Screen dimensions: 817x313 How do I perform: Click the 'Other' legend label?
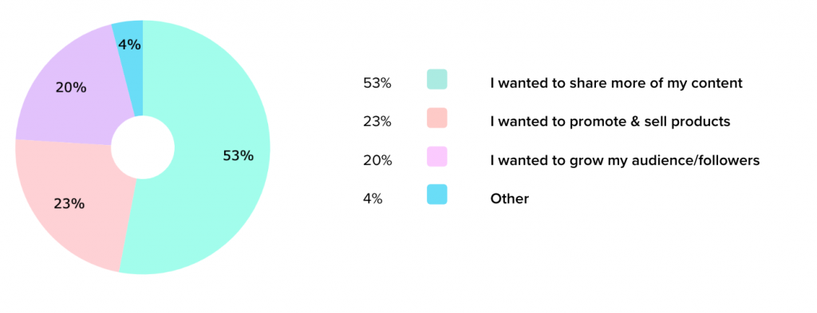click(509, 199)
